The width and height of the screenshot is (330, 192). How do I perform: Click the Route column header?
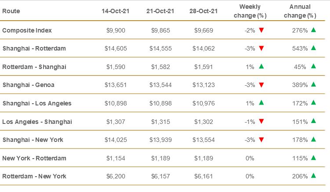(11, 11)
